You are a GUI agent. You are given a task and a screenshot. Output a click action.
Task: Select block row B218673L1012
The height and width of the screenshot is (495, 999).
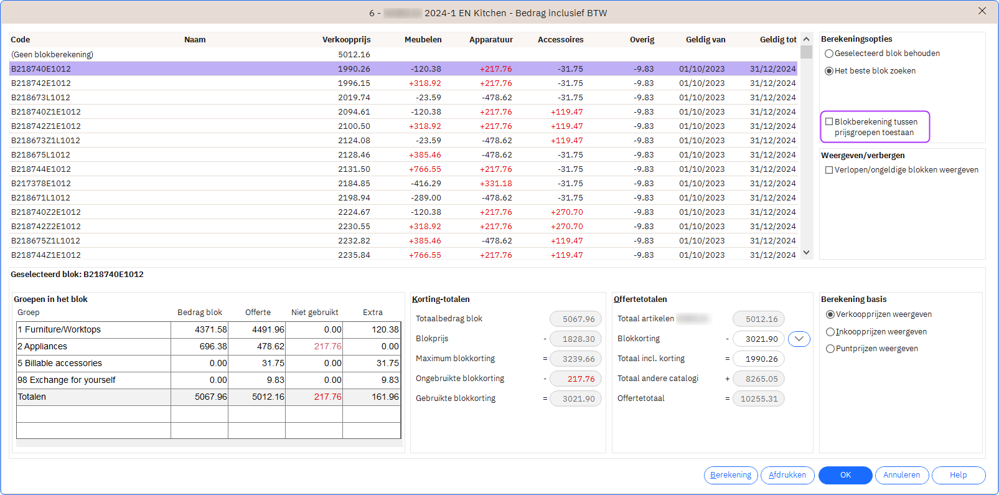point(41,98)
